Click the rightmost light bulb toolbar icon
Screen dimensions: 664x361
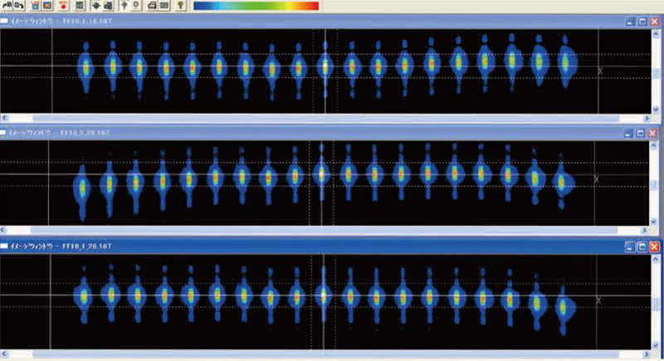tap(181, 6)
